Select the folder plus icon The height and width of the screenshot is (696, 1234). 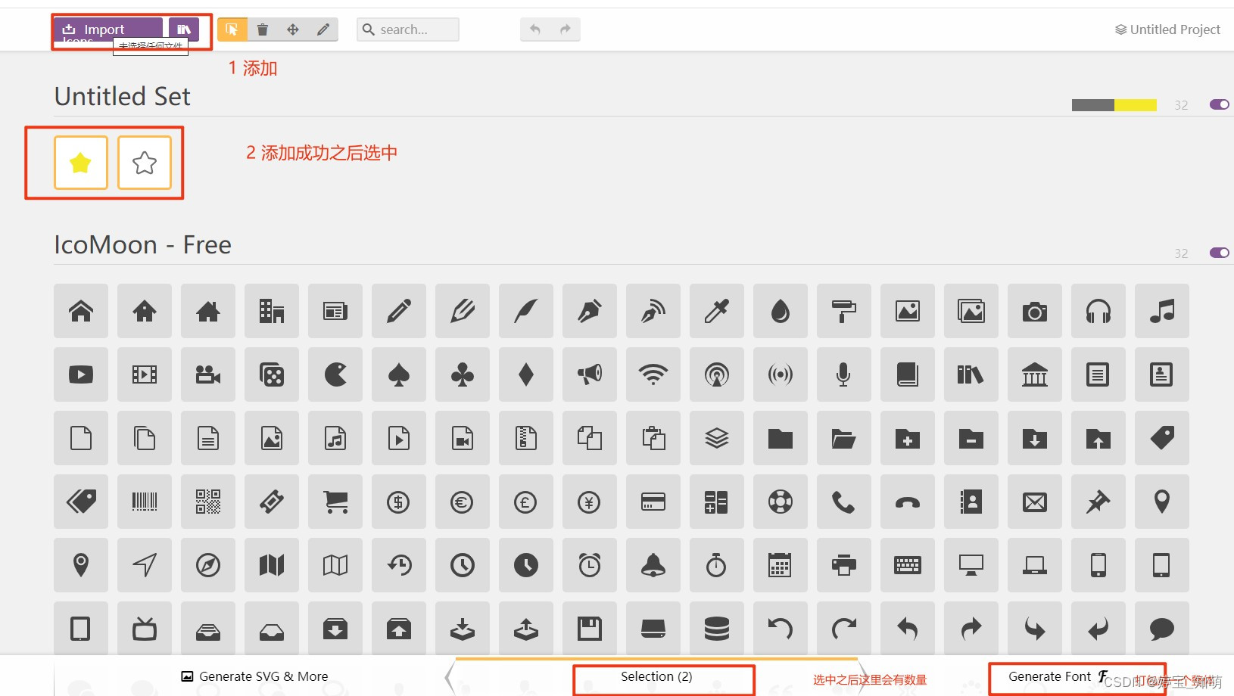[x=908, y=438]
